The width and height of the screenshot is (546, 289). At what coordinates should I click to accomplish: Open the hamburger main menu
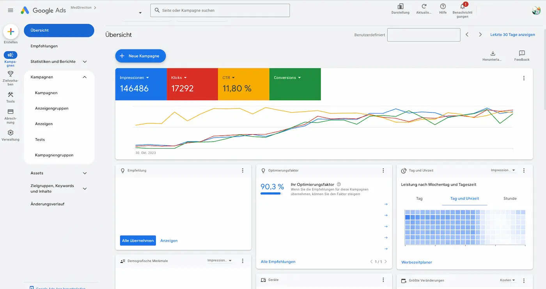coord(11,11)
